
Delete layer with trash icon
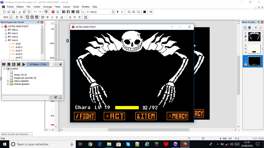tap(250, 27)
